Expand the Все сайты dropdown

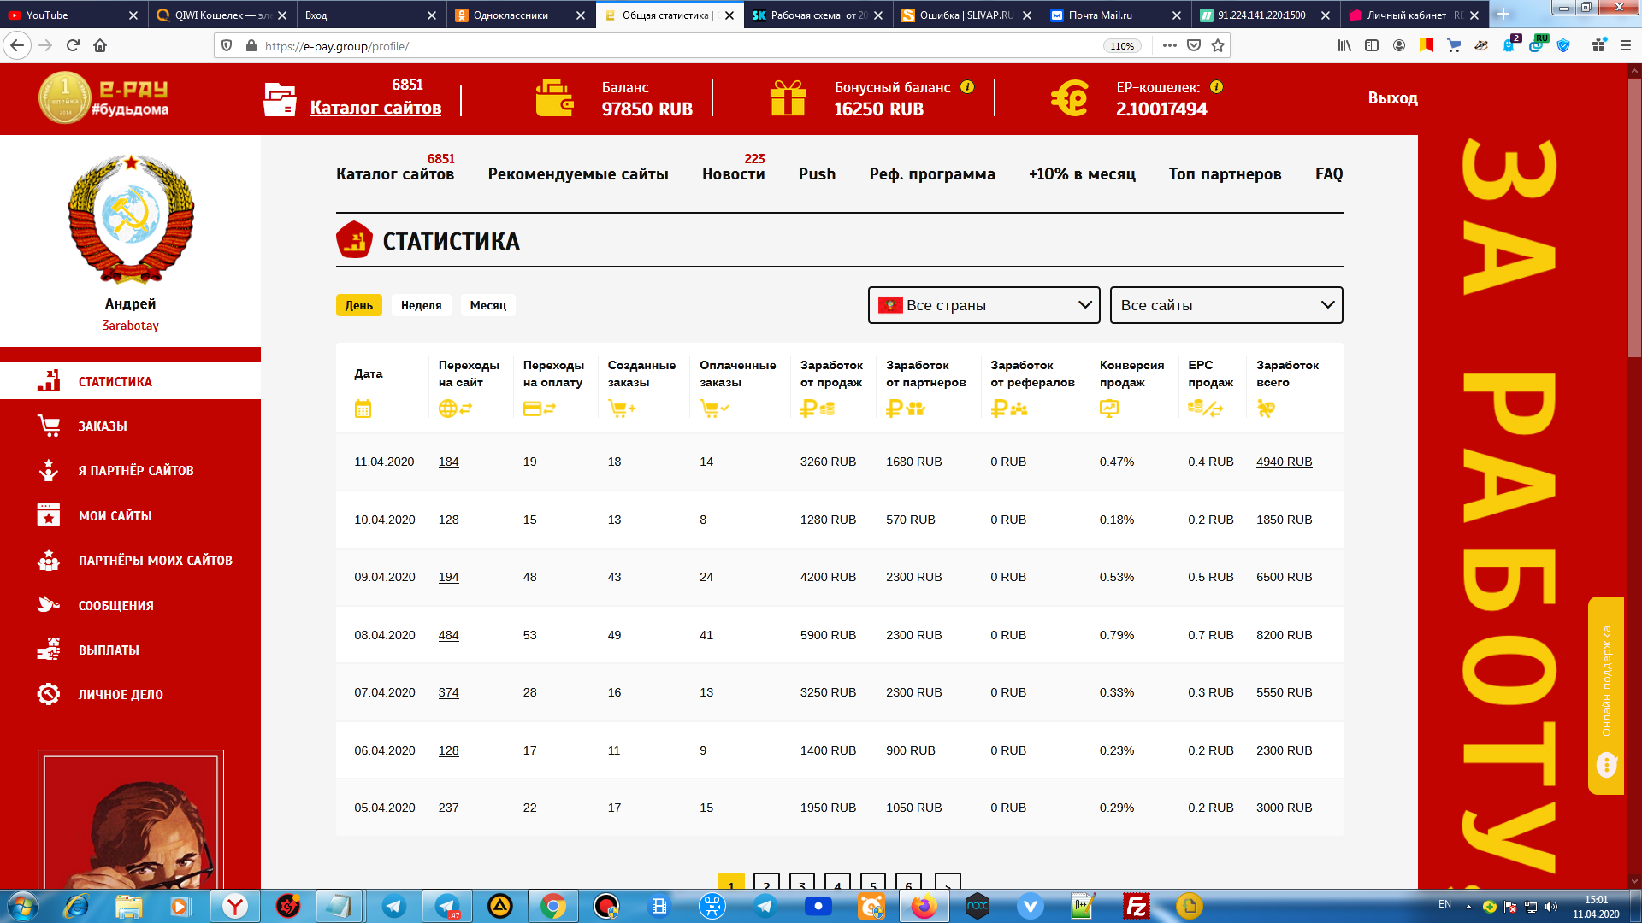point(1226,305)
